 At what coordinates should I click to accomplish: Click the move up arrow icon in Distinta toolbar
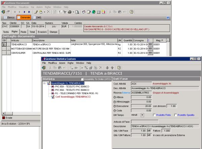tap(112, 68)
